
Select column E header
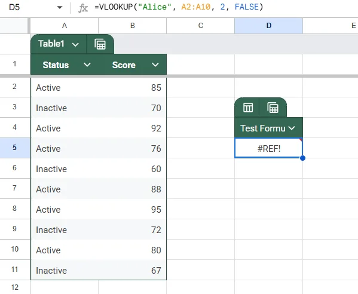pos(331,26)
